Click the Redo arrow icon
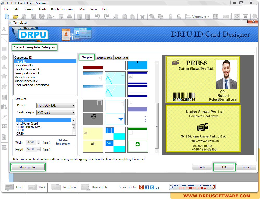Screen dimensions: 260x199 106,17
